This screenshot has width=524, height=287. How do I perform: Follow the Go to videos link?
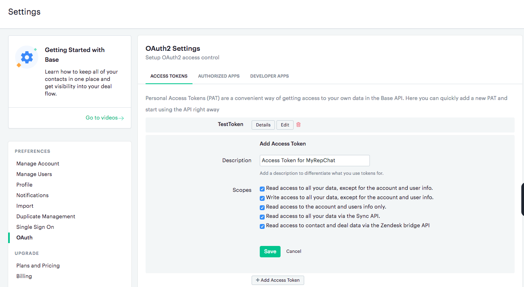(x=104, y=117)
